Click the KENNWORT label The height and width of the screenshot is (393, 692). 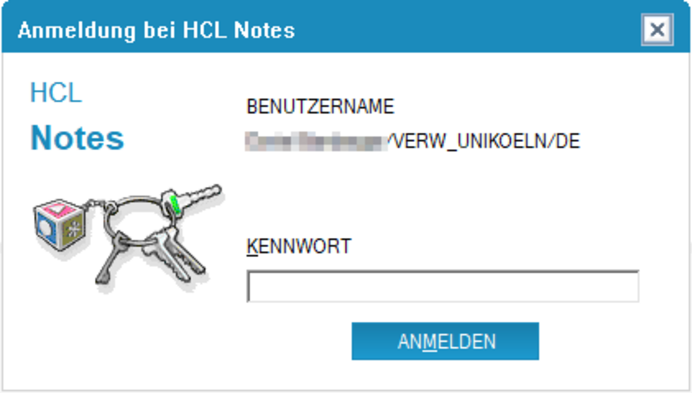click(298, 246)
